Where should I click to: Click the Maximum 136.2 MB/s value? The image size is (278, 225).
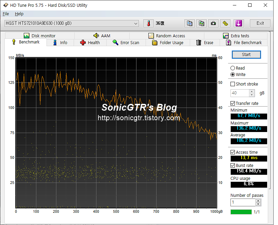[x=249, y=129]
